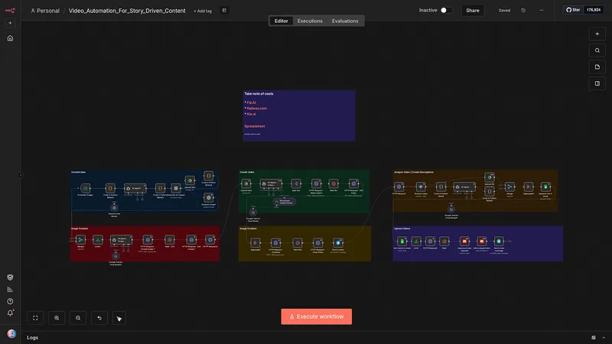Select the Structured Output Parser node
The height and width of the screenshot is (344, 612).
[285, 202]
